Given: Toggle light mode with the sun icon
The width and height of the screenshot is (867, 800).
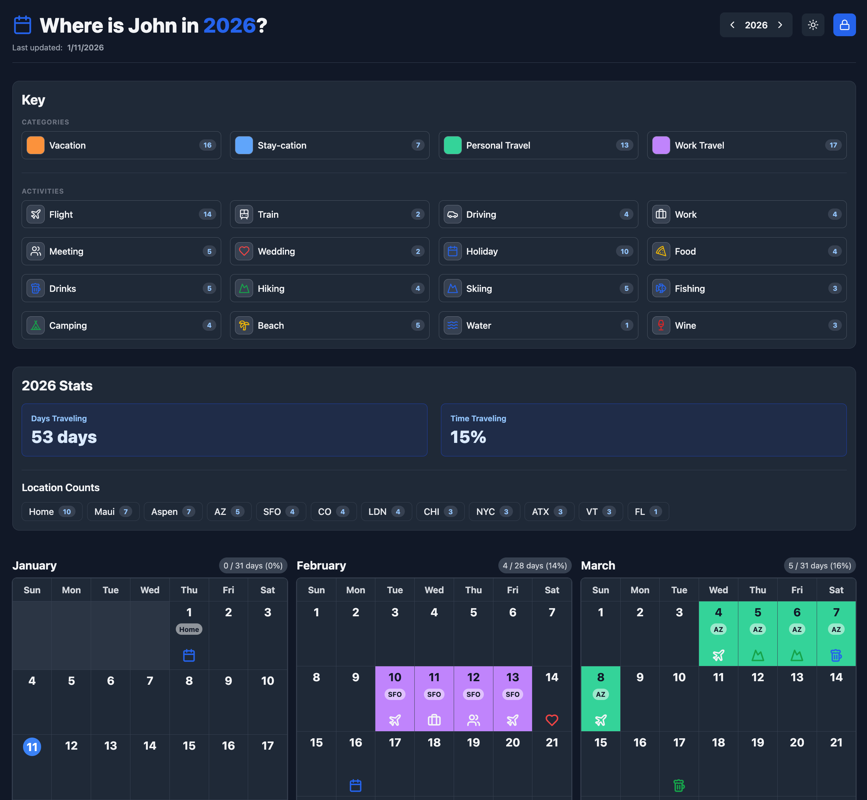Looking at the screenshot, I should pos(813,25).
